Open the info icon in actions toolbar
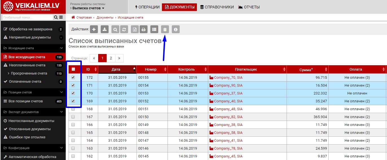The height and width of the screenshot is (160, 387). click(176, 29)
